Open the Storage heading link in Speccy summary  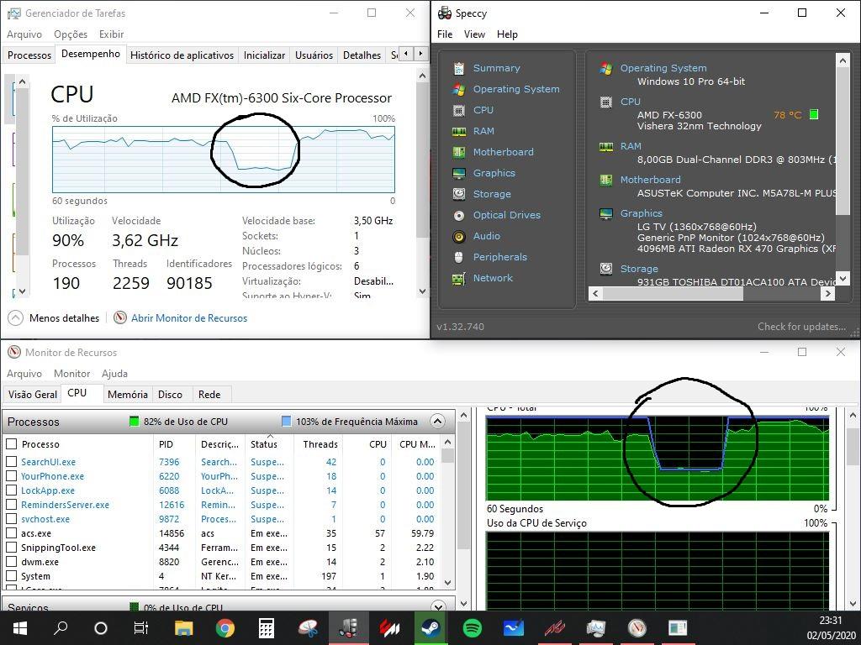click(x=639, y=269)
